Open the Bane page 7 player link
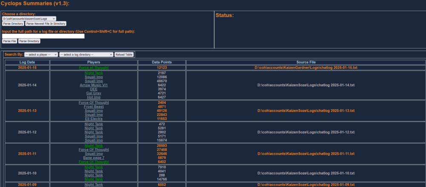This screenshot has height=187, width=426. 94,158
